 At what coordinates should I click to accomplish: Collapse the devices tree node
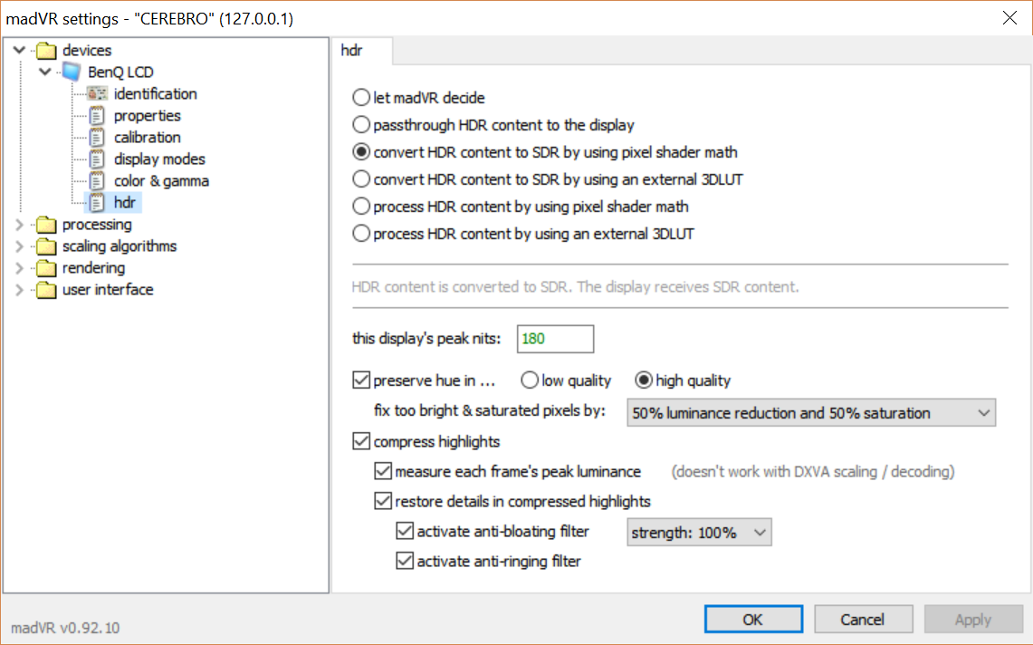point(20,51)
